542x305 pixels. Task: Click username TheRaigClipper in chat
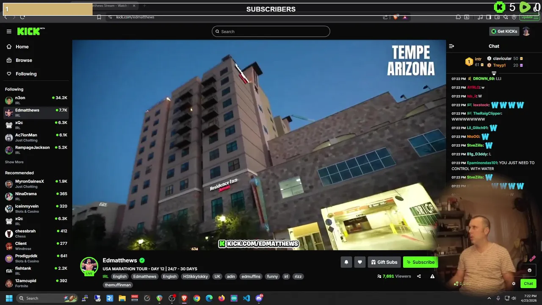point(487,114)
